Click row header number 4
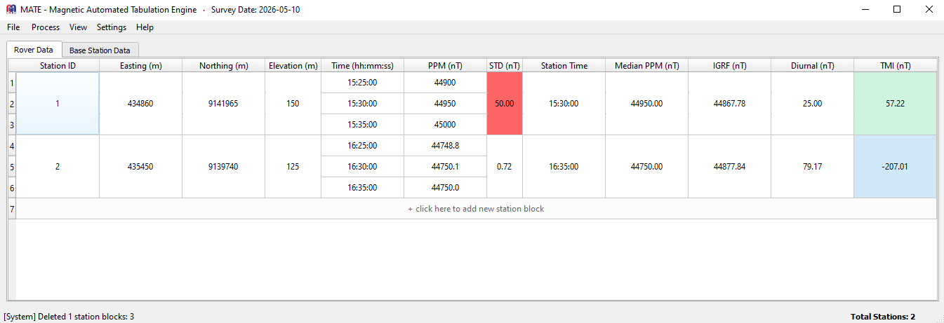The width and height of the screenshot is (944, 323). coord(12,146)
